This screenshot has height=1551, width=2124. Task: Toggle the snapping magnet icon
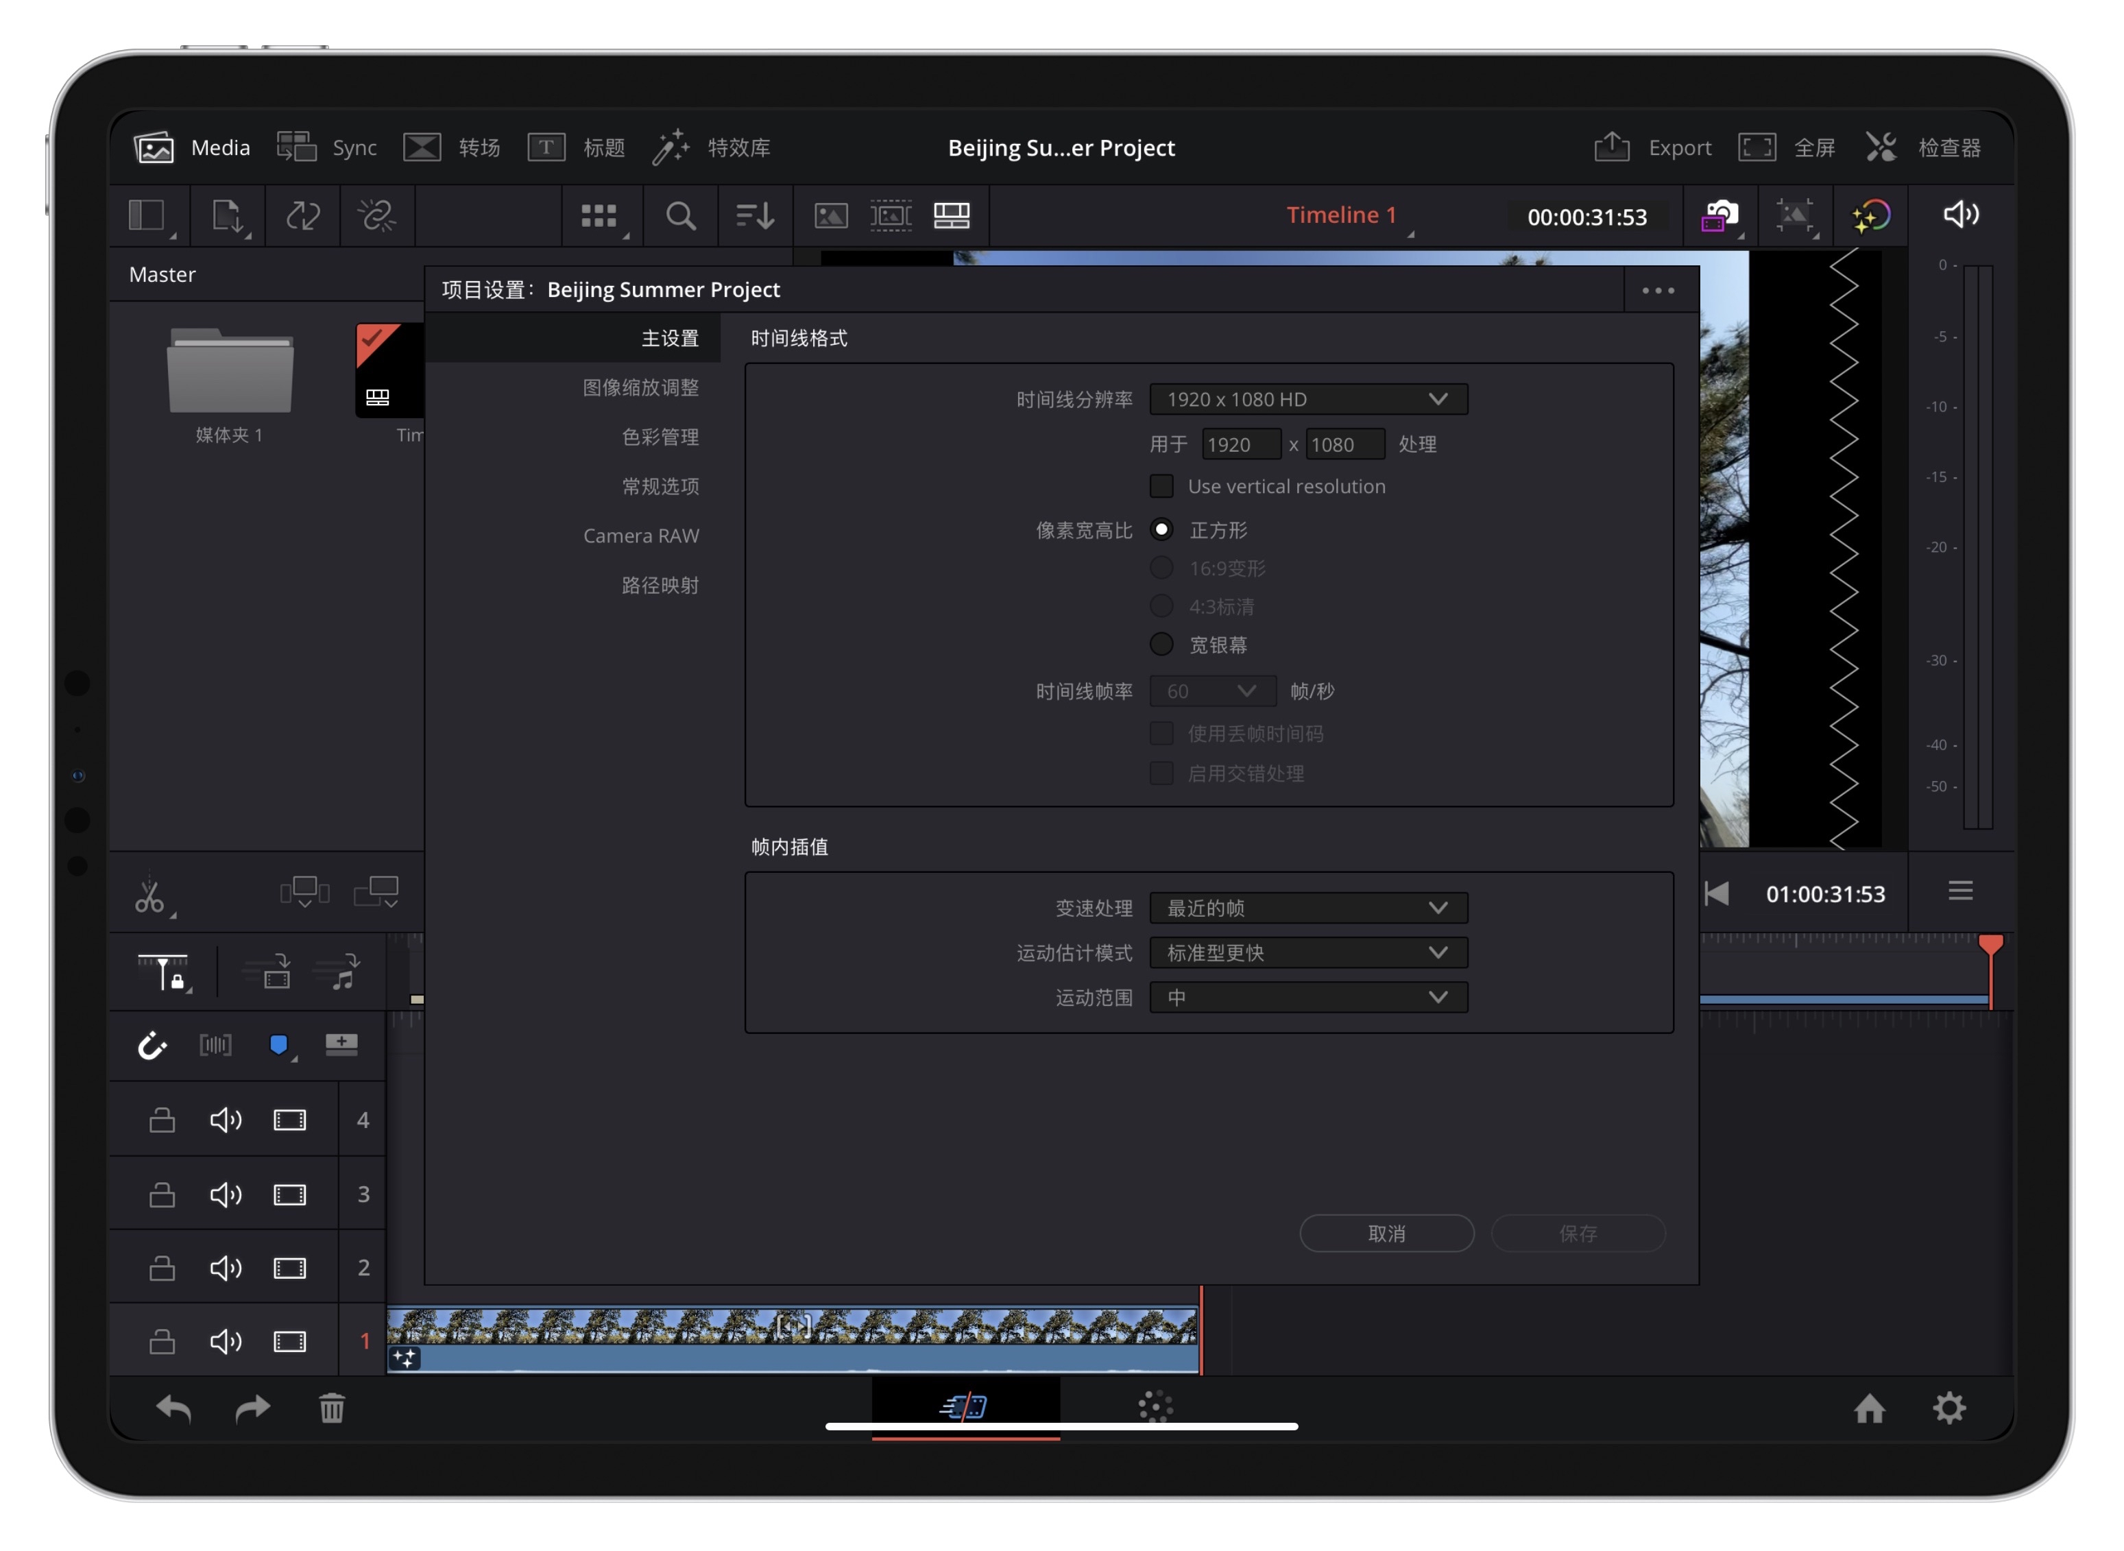pos(152,1045)
